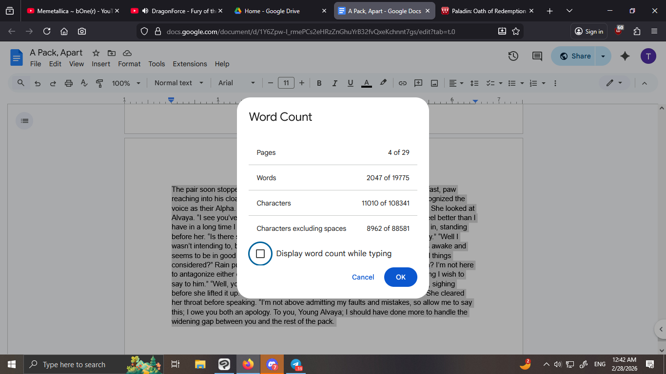Open the 100% zoom level dropdown

coord(126,83)
